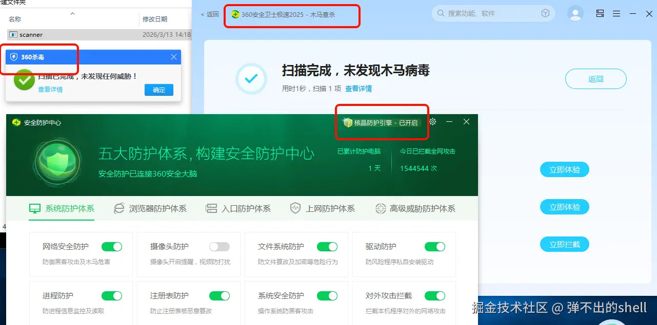Click 安全防护已连接360安全大脑 text
The image size is (657, 325).
point(148,174)
